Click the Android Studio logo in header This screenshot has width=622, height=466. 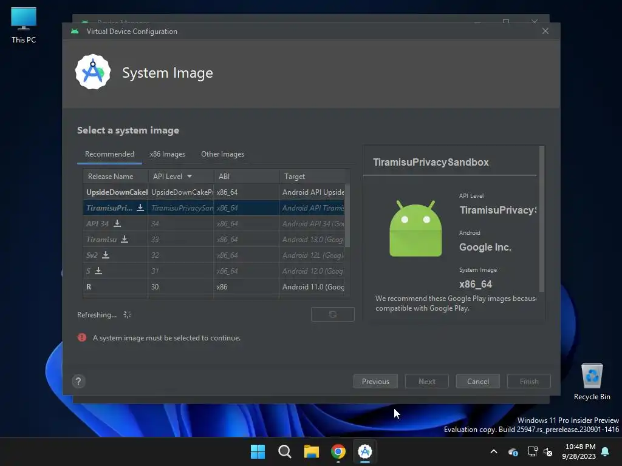point(93,72)
